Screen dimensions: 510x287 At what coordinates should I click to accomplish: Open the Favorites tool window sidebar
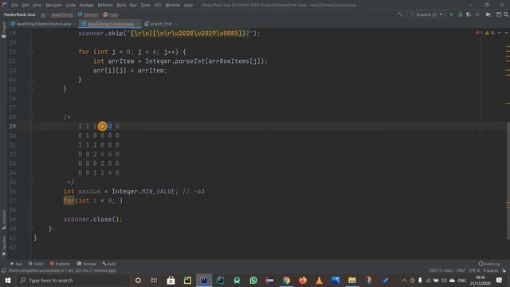pos(4,246)
